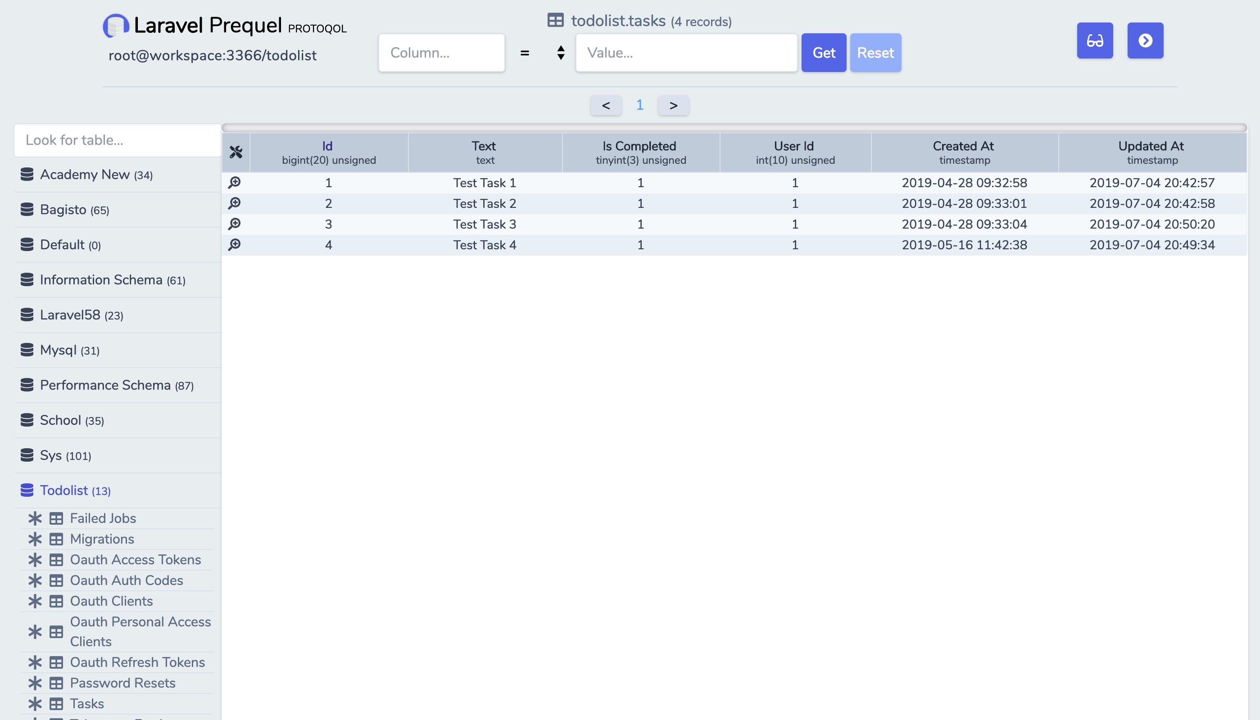This screenshot has width=1260, height=720.
Task: Focus the Value filter input
Action: pos(686,53)
